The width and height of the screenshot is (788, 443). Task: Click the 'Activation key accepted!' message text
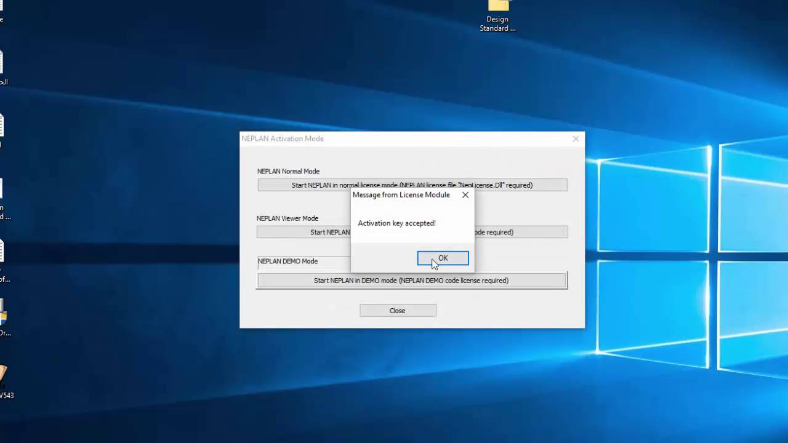tap(396, 223)
